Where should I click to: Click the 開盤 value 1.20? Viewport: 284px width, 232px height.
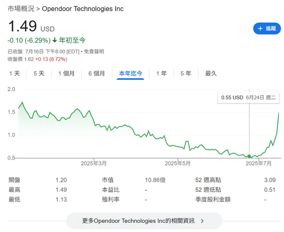point(61,180)
